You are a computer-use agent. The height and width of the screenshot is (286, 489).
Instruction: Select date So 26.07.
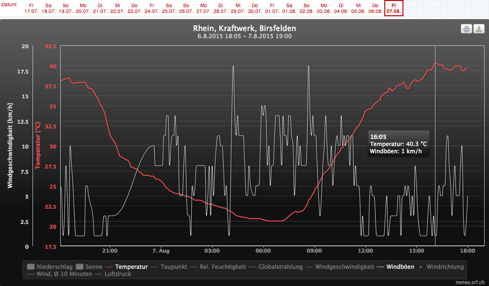click(186, 8)
